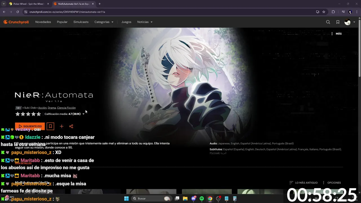Add series to a custom list with plus icon

point(61,126)
